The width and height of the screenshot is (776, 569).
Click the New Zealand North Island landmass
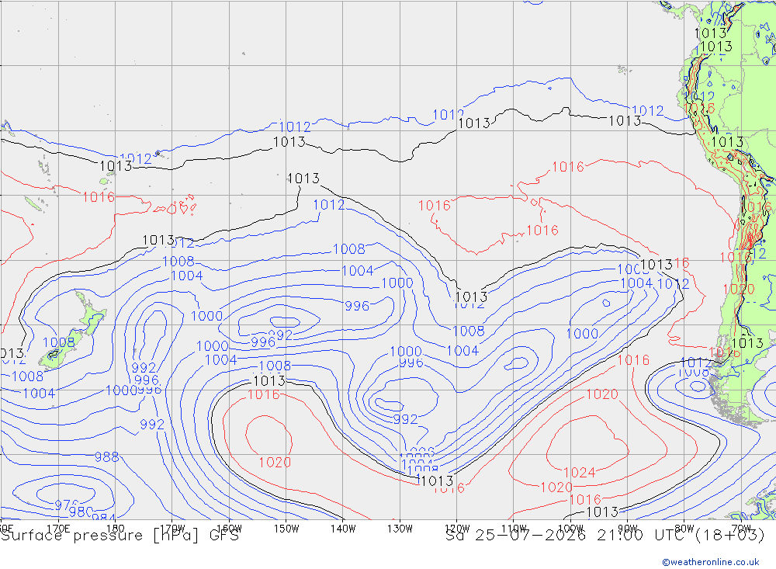click(x=92, y=314)
